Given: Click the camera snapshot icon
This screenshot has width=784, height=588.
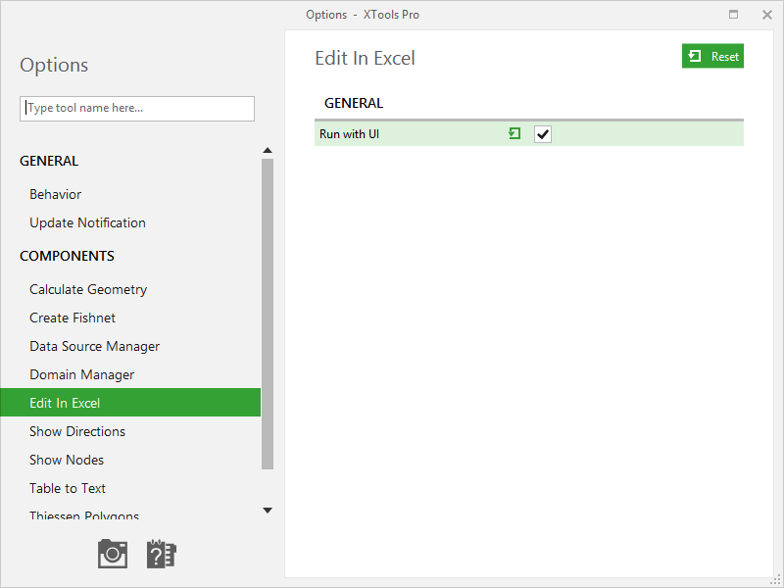Looking at the screenshot, I should (113, 554).
